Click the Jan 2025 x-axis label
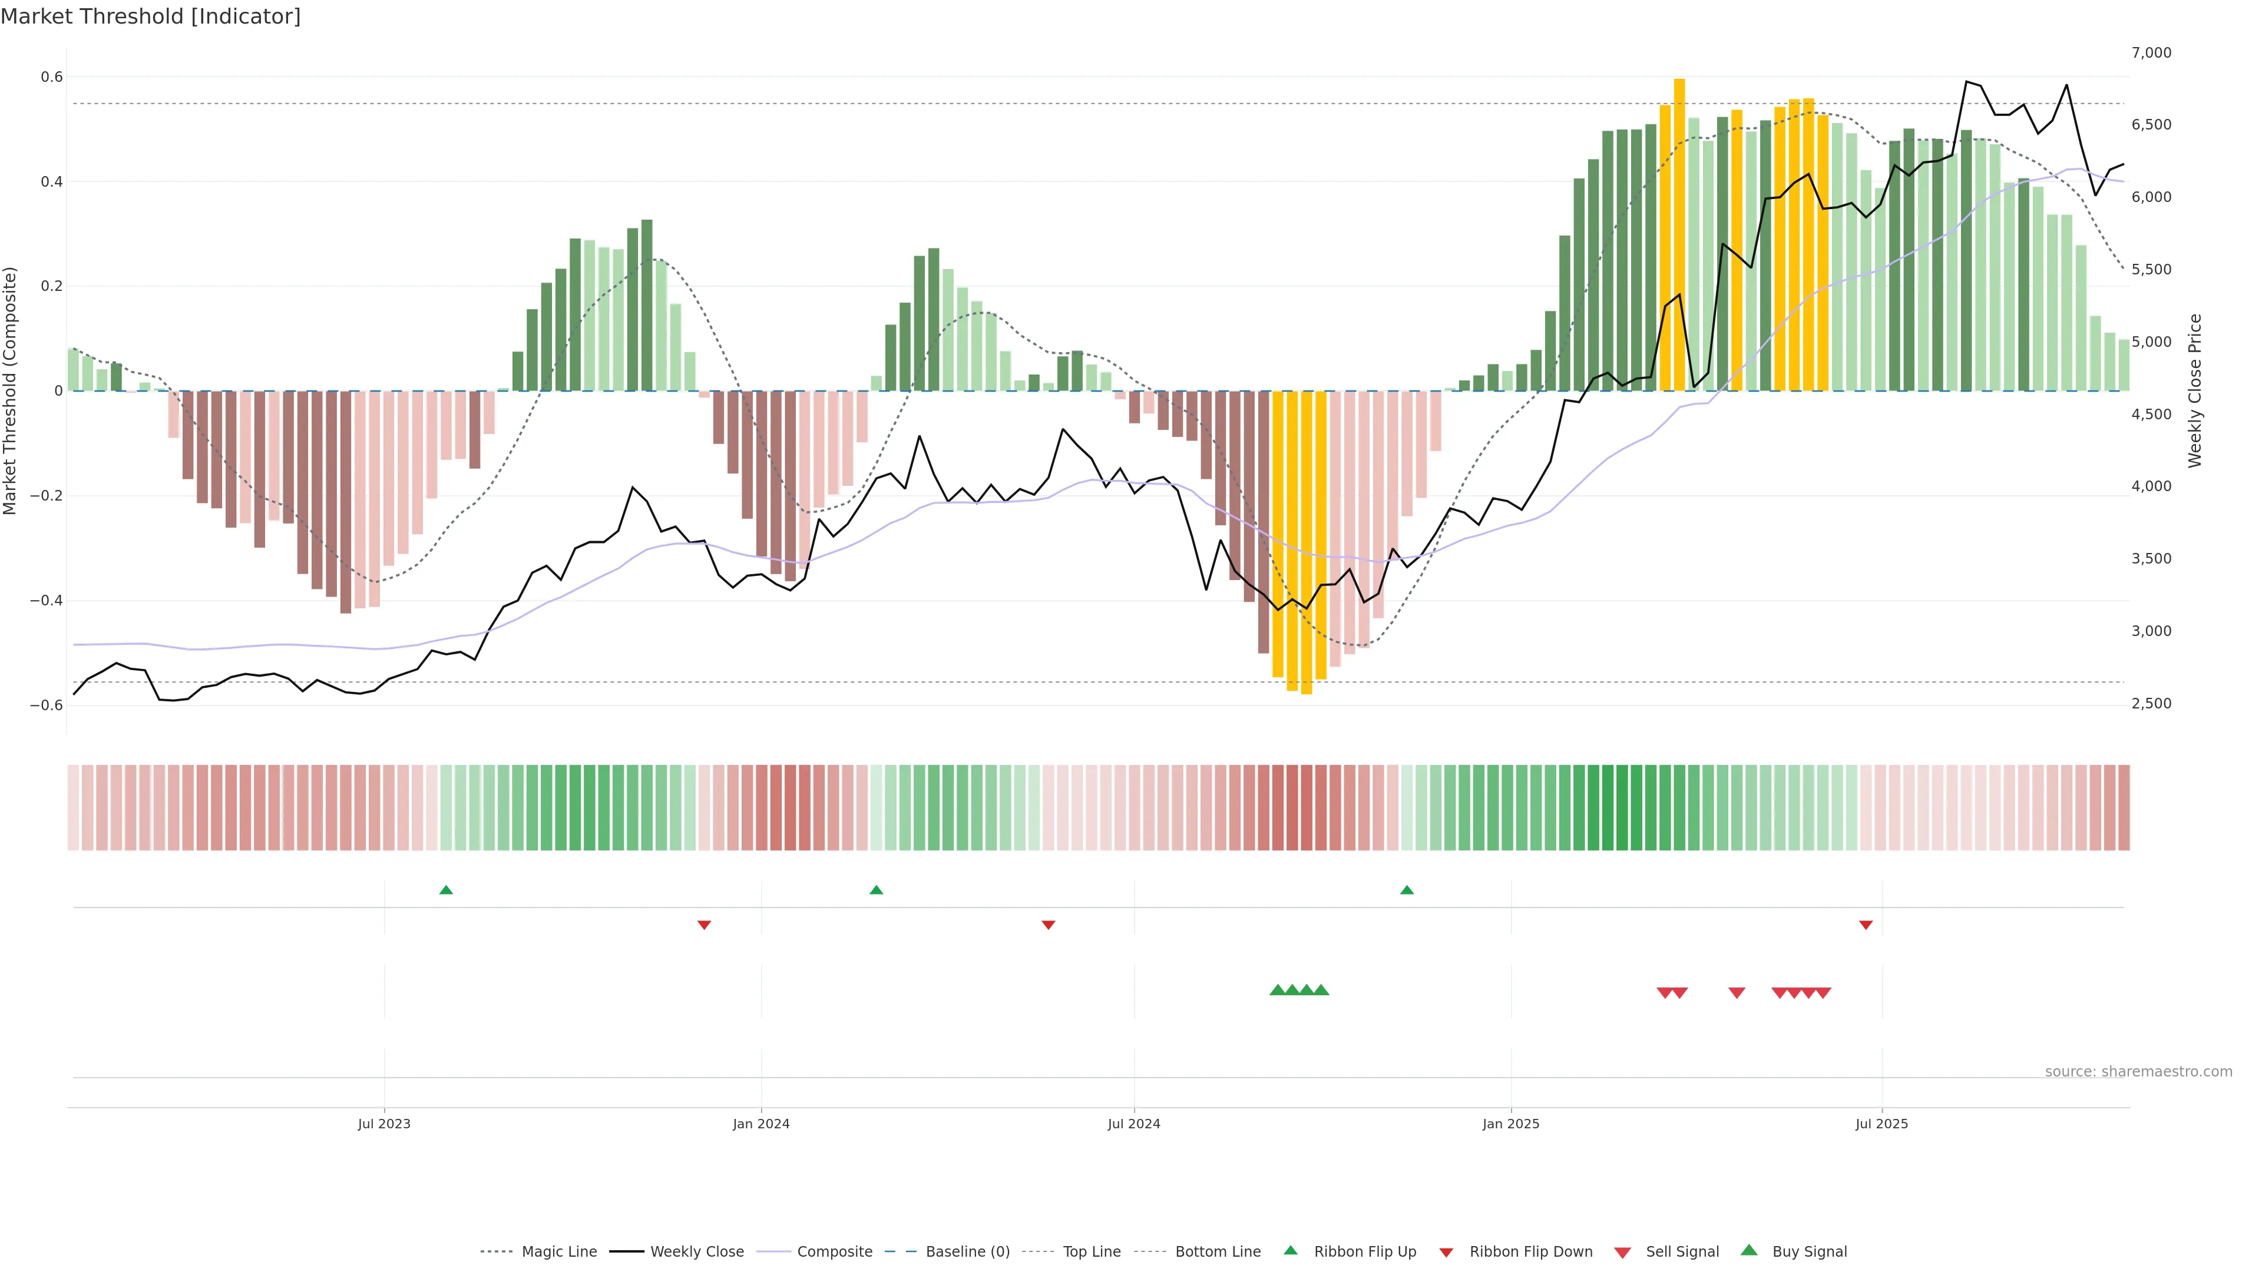 1510,1124
